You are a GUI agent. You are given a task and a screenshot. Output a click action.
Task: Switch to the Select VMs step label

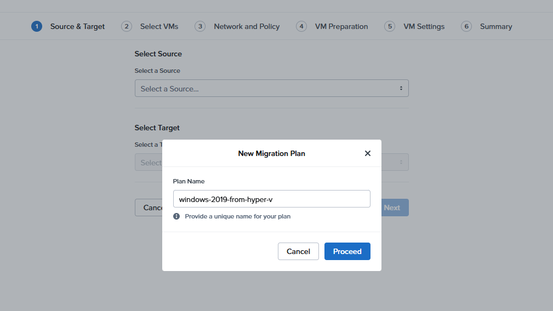(159, 26)
